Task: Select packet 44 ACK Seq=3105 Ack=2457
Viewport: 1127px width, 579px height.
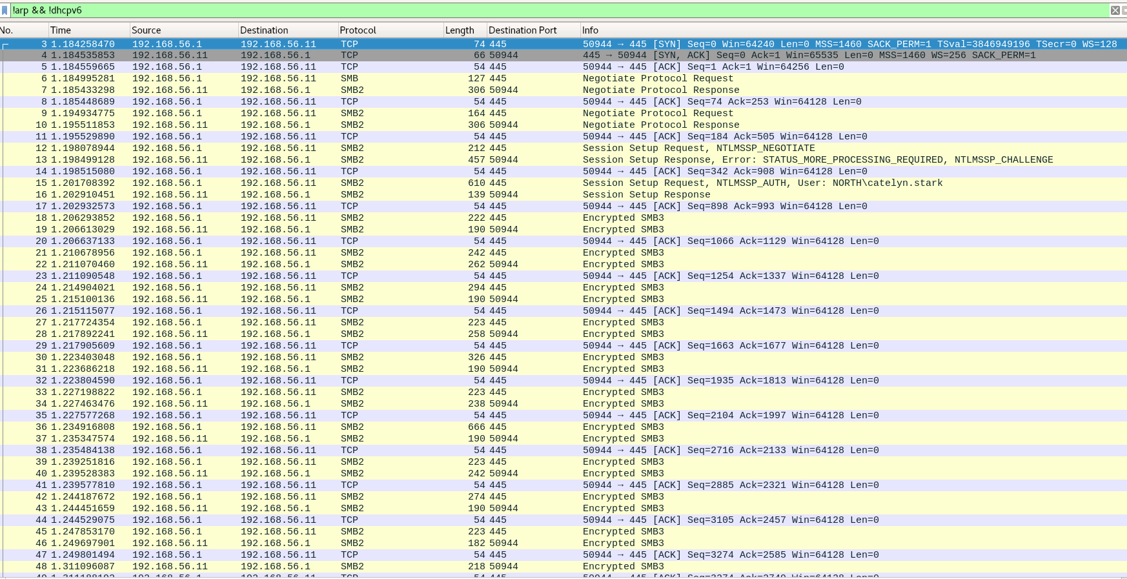Action: [563, 520]
